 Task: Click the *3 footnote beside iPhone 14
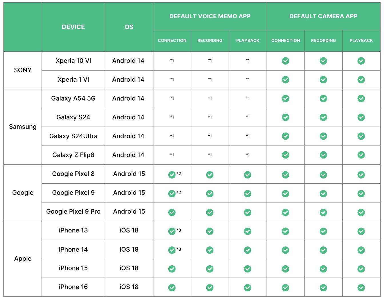[179, 249]
